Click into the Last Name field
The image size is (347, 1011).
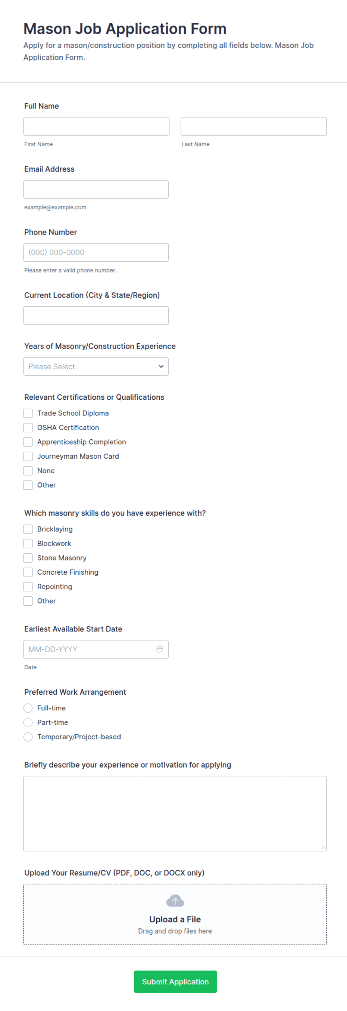[x=253, y=126]
